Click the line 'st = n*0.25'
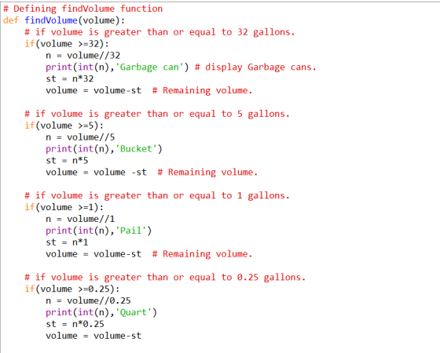The height and width of the screenshot is (353, 440). pos(75,324)
